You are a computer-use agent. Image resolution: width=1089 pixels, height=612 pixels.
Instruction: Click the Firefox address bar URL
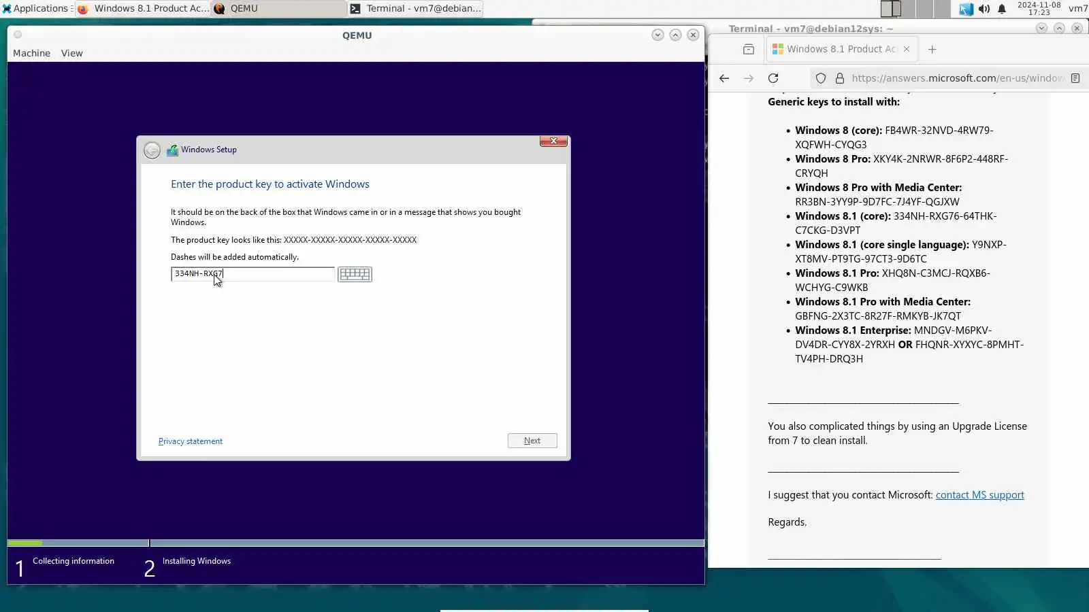click(956, 78)
